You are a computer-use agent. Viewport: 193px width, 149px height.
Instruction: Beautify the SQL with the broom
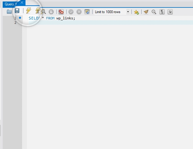146,12
